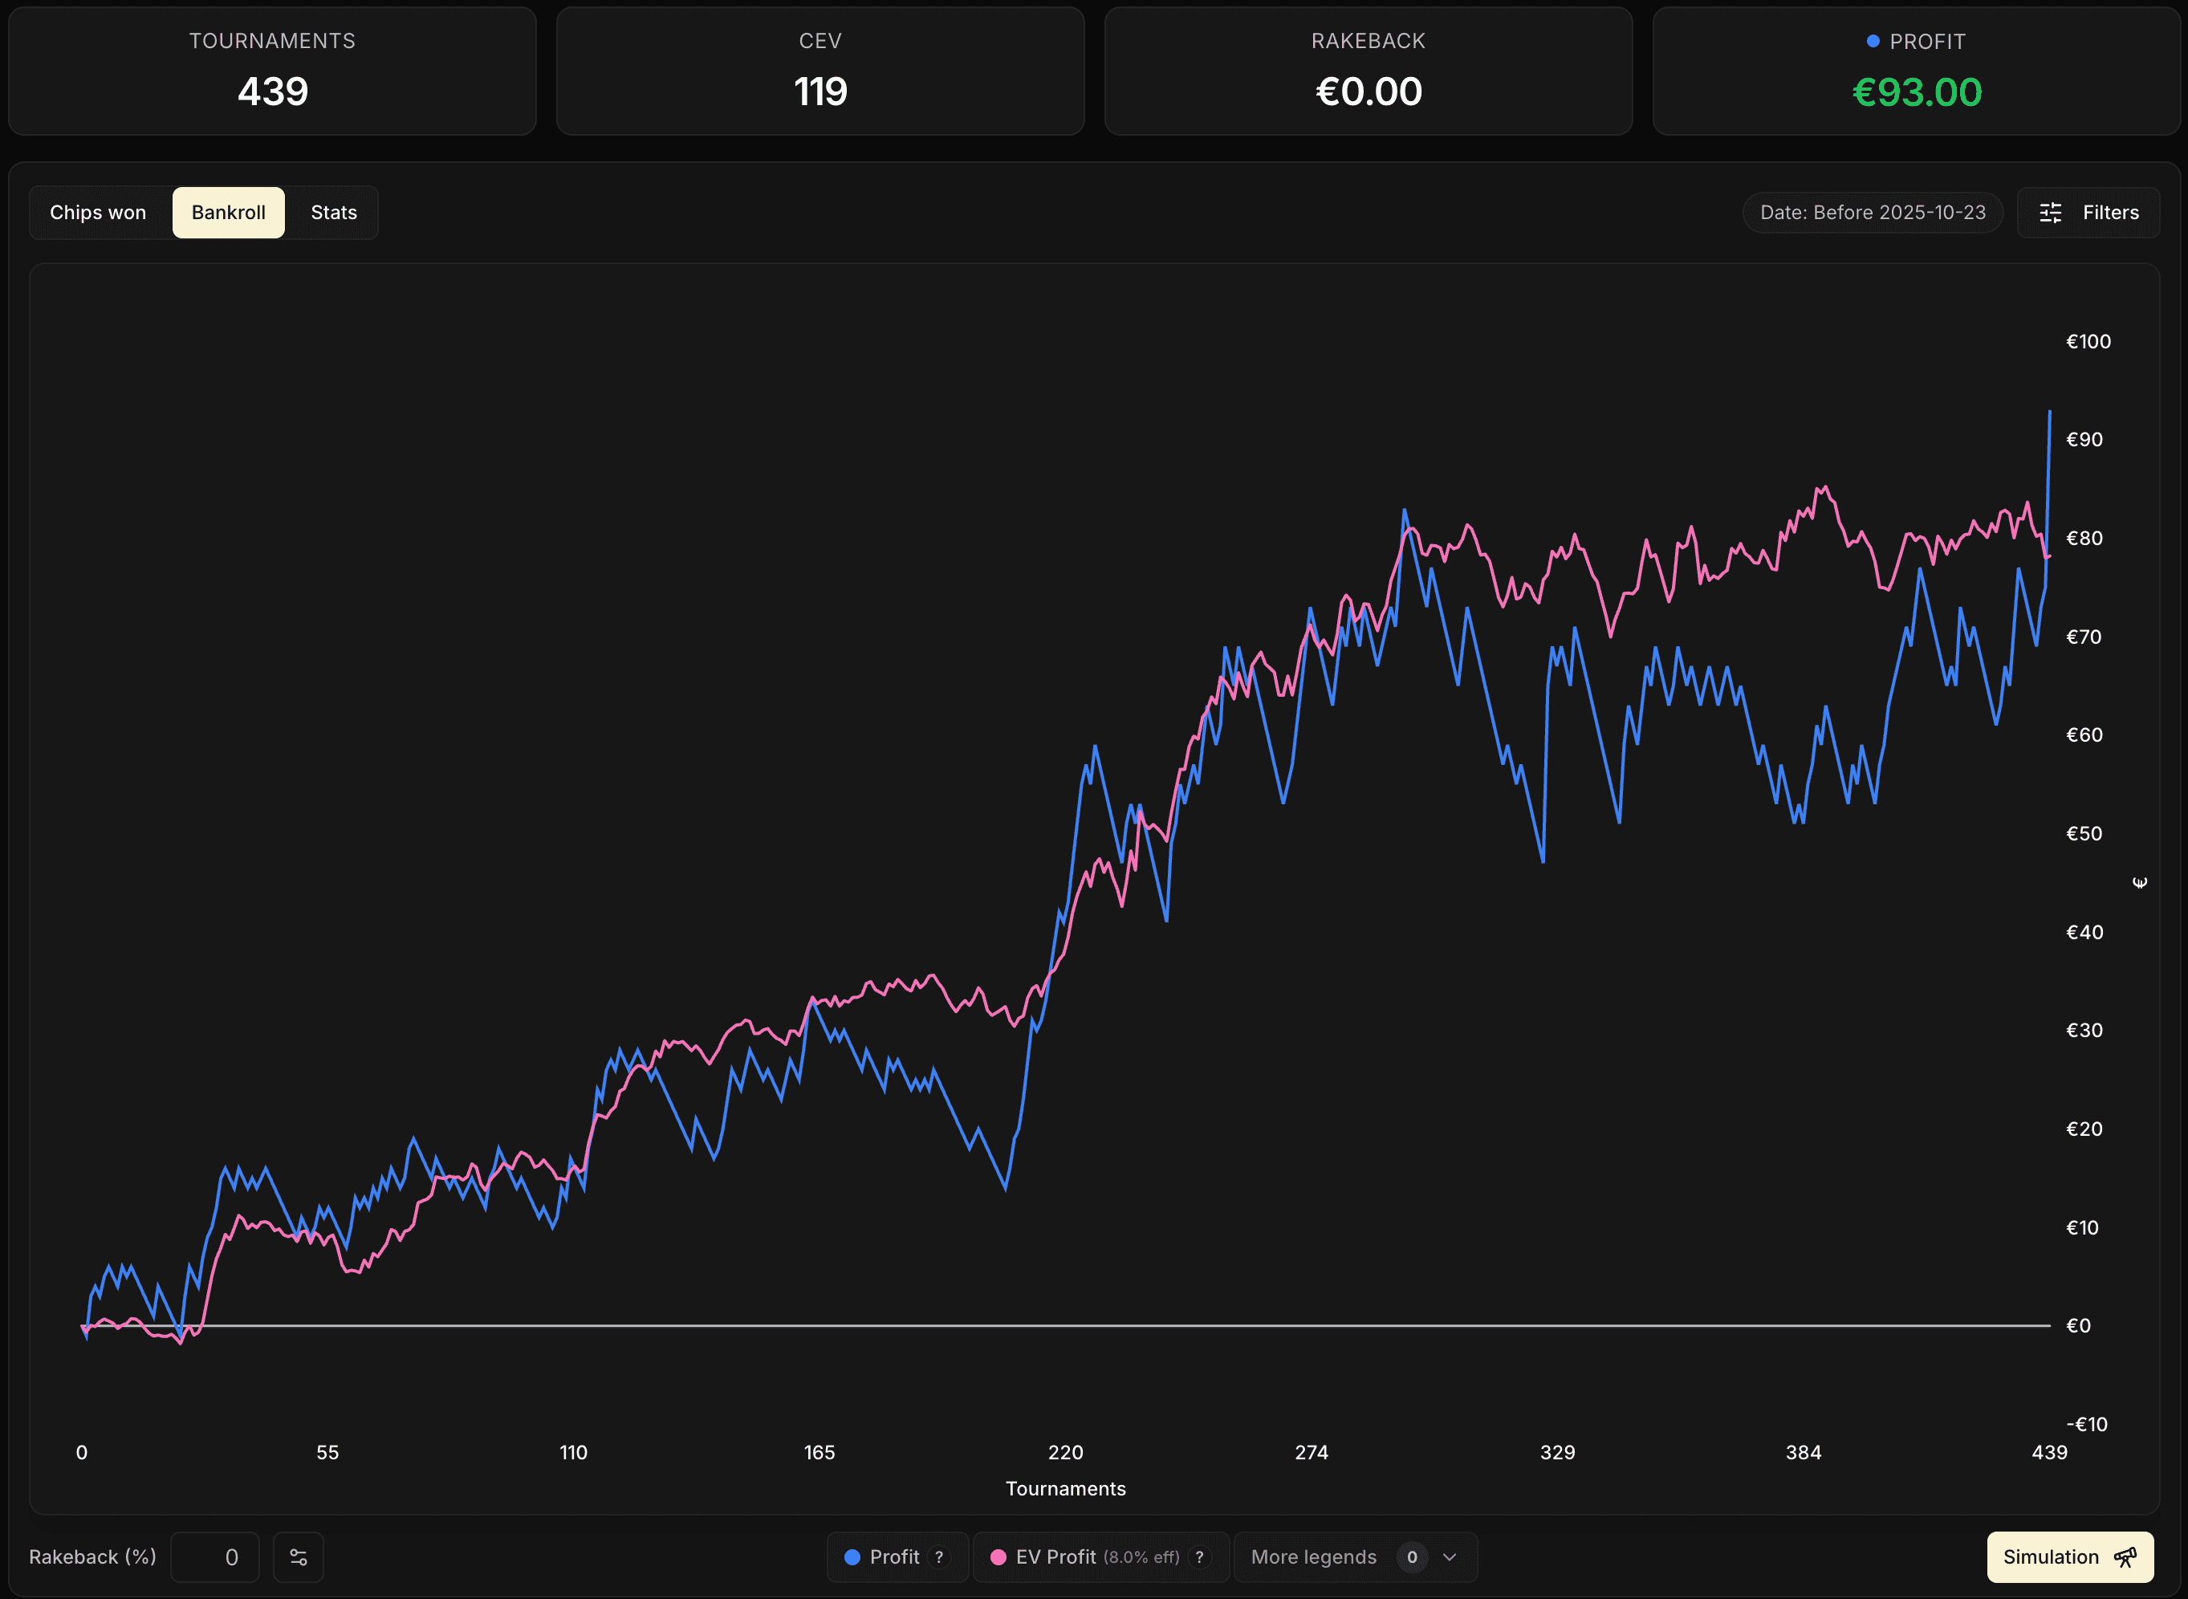Click the Filters sliders icon
The height and width of the screenshot is (1599, 2188).
coord(2050,213)
